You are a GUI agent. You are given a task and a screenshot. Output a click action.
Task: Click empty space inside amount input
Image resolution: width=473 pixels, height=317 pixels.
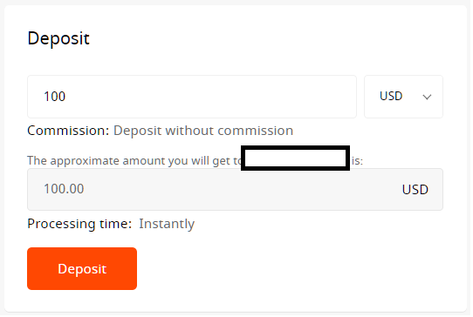point(211,97)
